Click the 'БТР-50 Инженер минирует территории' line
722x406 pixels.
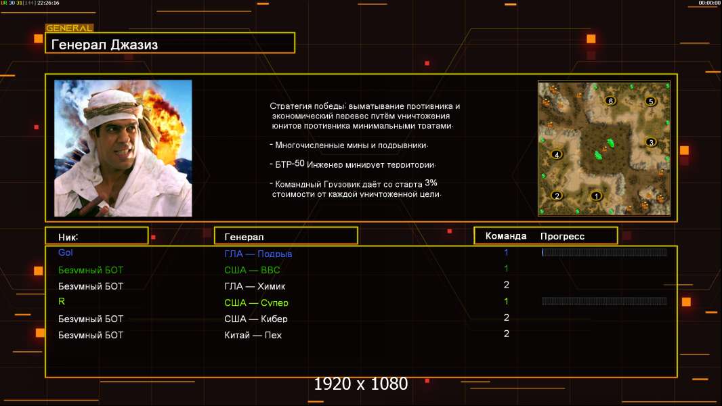(x=353, y=164)
